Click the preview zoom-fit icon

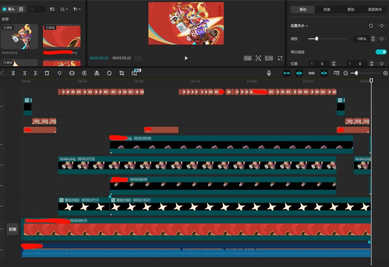258,58
